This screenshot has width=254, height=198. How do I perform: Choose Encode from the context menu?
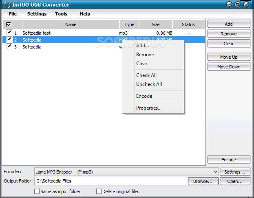pos(144,96)
